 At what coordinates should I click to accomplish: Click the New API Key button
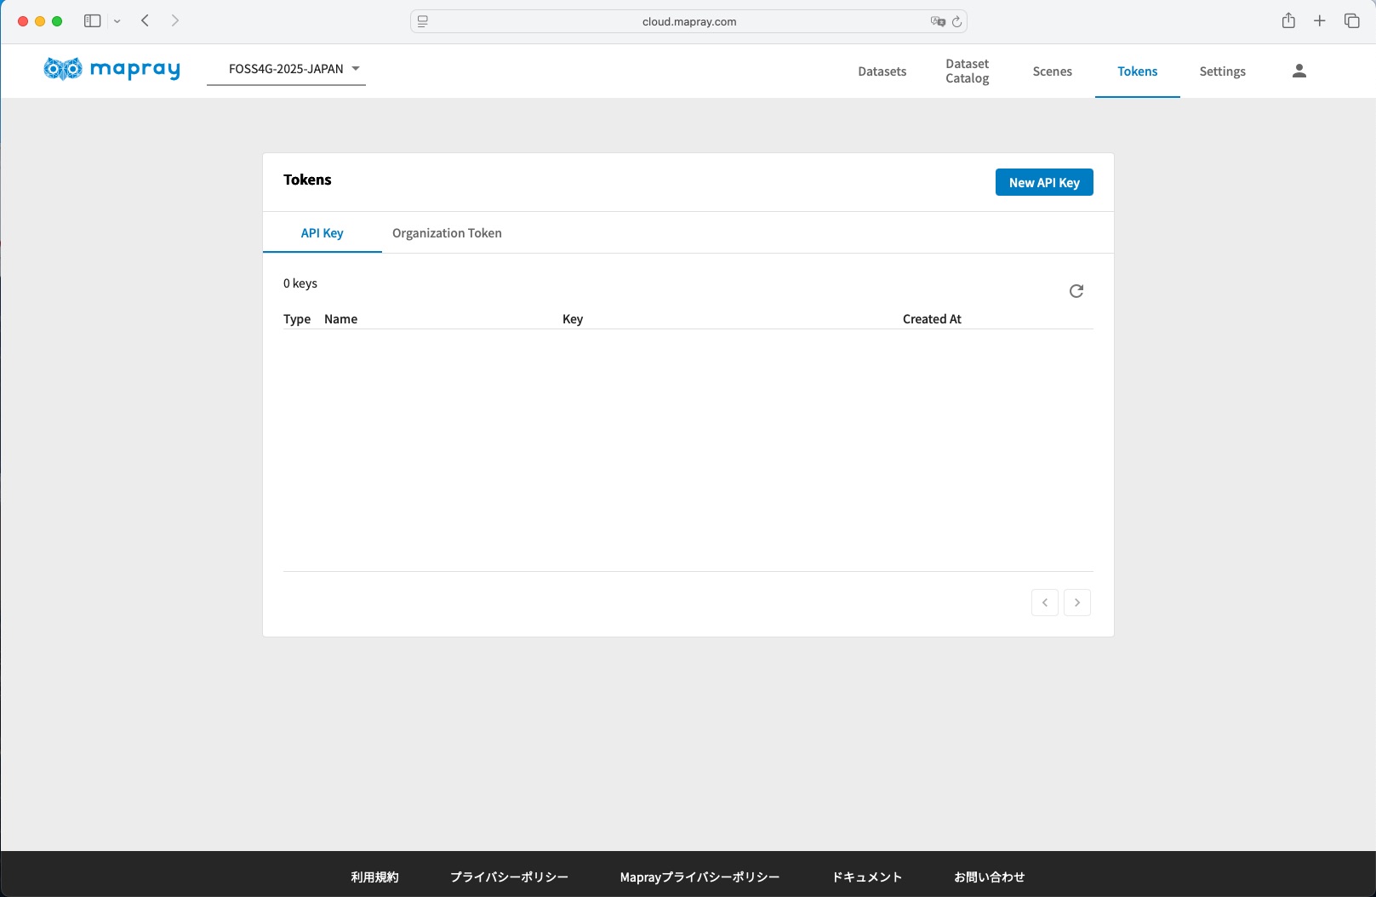click(x=1043, y=183)
